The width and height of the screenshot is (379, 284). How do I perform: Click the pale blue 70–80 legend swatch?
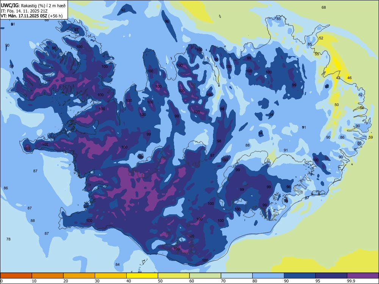coord(236,276)
